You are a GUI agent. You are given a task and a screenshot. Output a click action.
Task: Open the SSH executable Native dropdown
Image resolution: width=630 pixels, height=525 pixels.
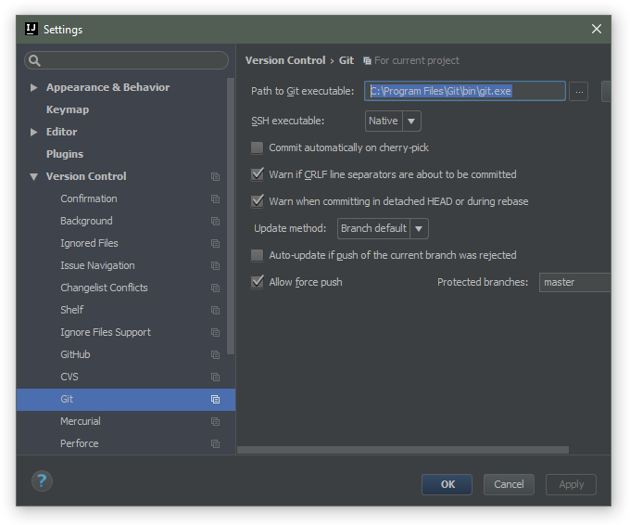click(393, 122)
